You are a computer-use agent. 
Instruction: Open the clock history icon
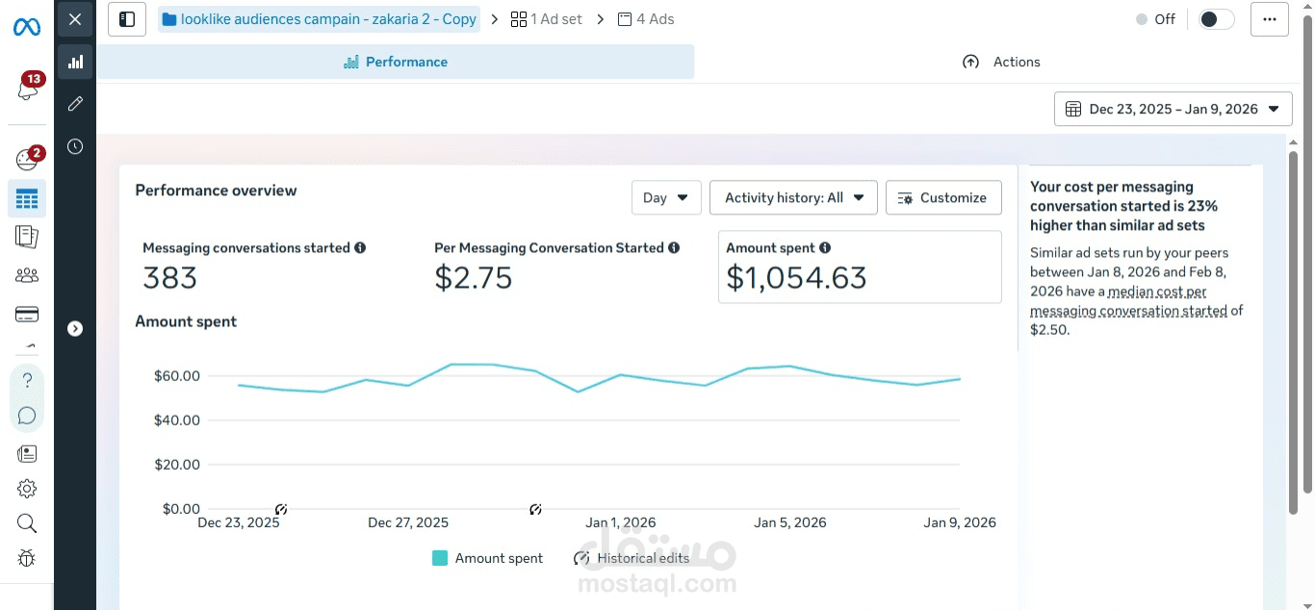click(x=75, y=146)
